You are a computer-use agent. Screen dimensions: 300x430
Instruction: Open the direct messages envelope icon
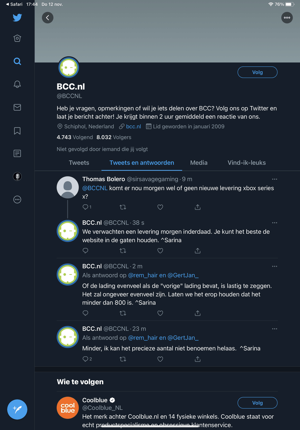coord(17,107)
